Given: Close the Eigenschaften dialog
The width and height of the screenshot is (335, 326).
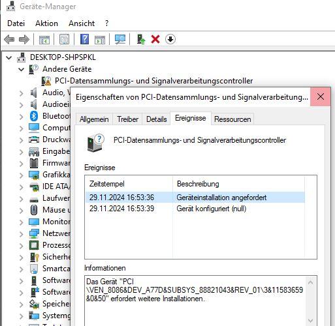Looking at the screenshot, I should click(321, 96).
